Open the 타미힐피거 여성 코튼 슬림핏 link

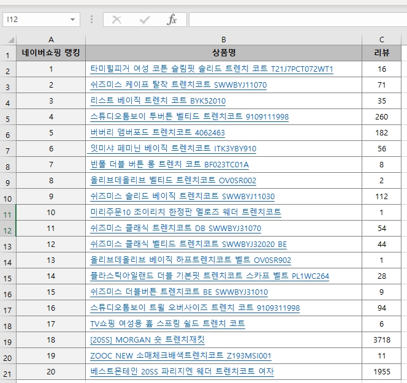coord(211,69)
